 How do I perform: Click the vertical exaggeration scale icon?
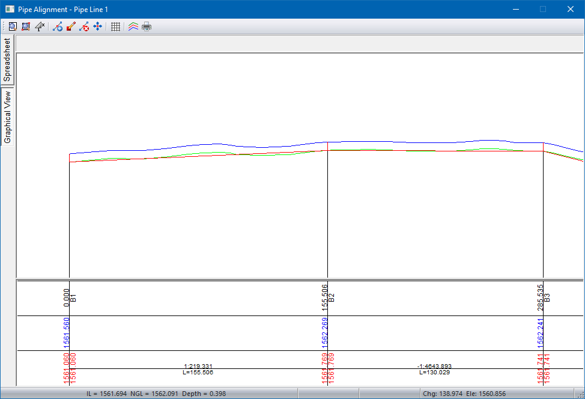[40, 26]
